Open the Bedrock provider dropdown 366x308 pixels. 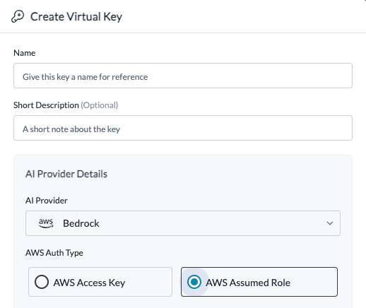pos(183,223)
